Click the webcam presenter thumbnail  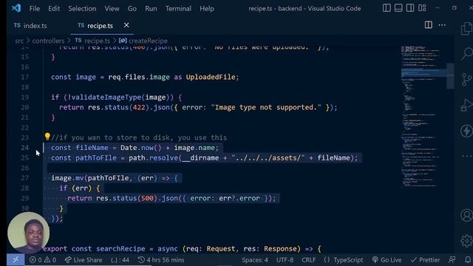(28, 233)
